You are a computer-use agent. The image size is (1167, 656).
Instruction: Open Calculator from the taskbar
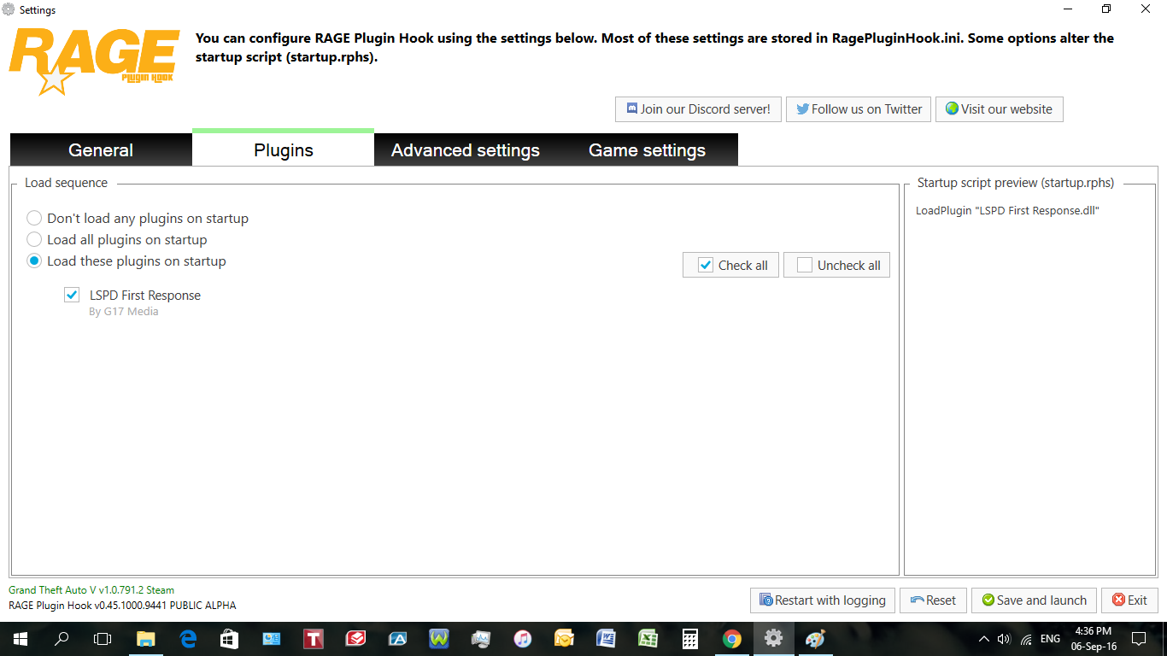(x=690, y=639)
